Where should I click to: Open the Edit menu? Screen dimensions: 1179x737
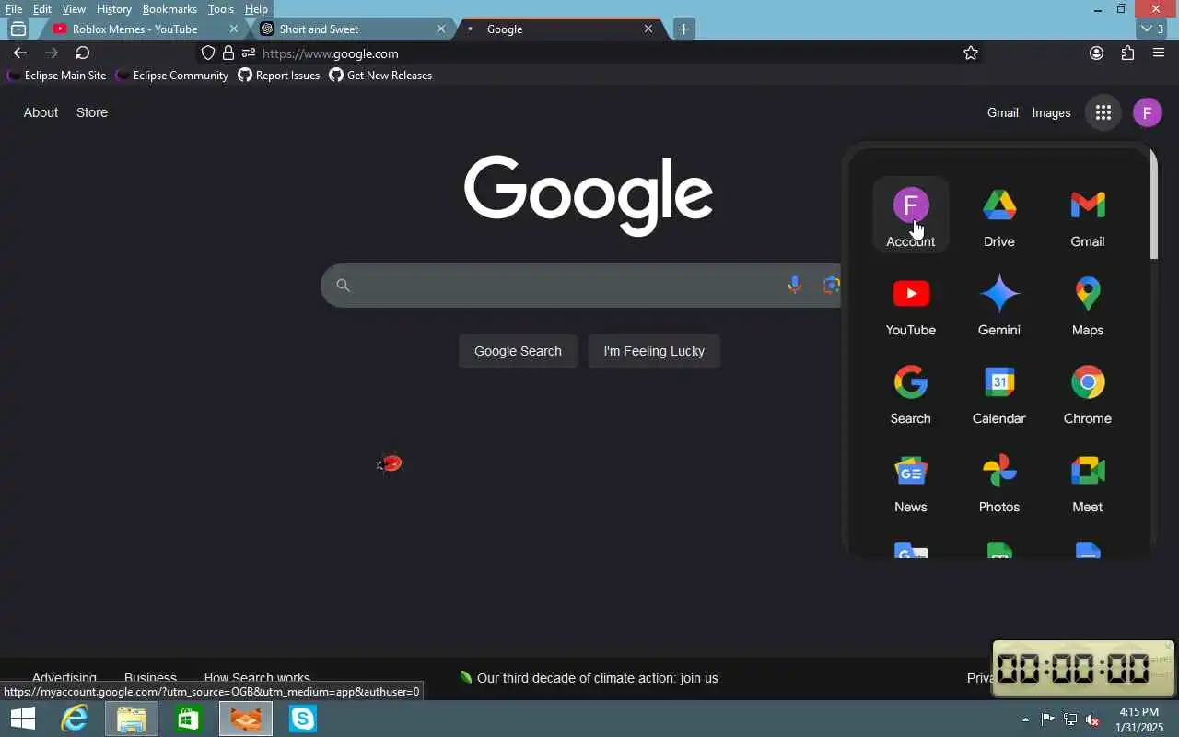(x=42, y=9)
